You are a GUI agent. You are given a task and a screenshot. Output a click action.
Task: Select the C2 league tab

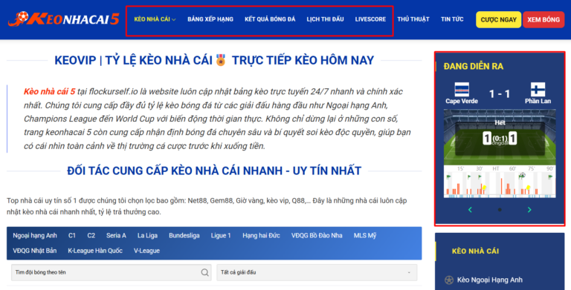click(91, 236)
